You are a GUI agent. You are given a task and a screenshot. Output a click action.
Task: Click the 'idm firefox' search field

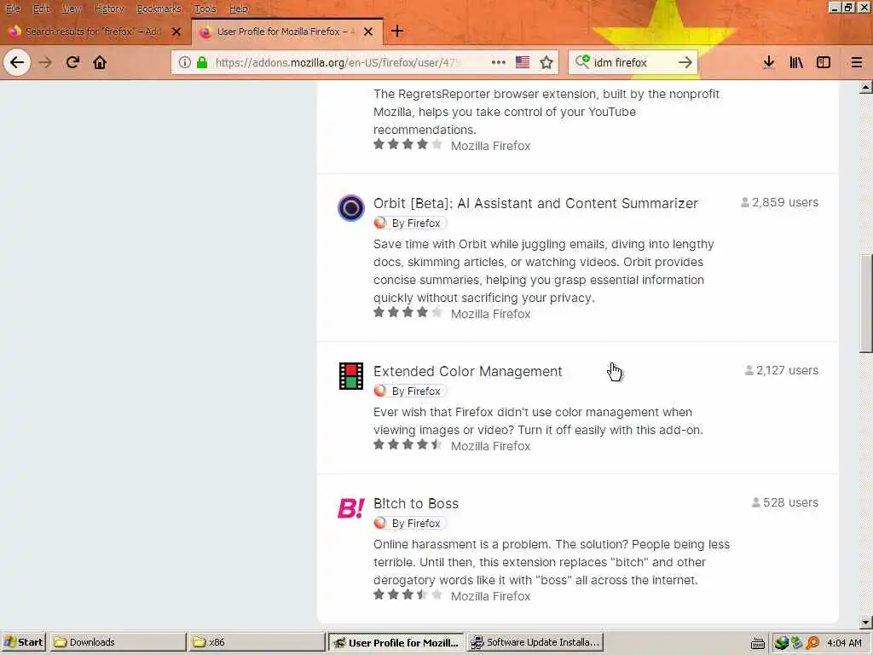(x=633, y=62)
